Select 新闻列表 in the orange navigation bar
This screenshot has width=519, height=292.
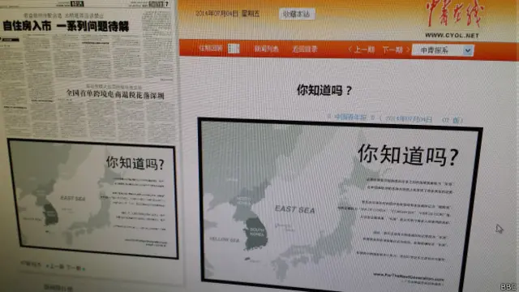(266, 49)
